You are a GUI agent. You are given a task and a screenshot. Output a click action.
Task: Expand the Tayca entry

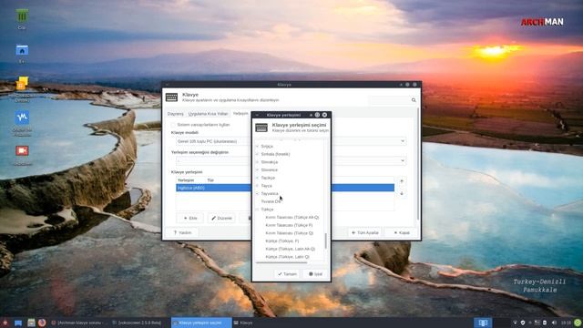pyautogui.click(x=257, y=186)
